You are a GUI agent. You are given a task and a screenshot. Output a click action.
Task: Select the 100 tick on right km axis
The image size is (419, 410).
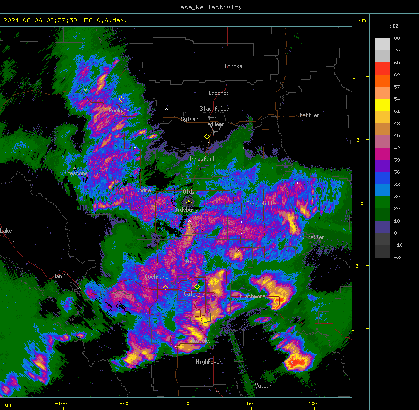(357, 77)
